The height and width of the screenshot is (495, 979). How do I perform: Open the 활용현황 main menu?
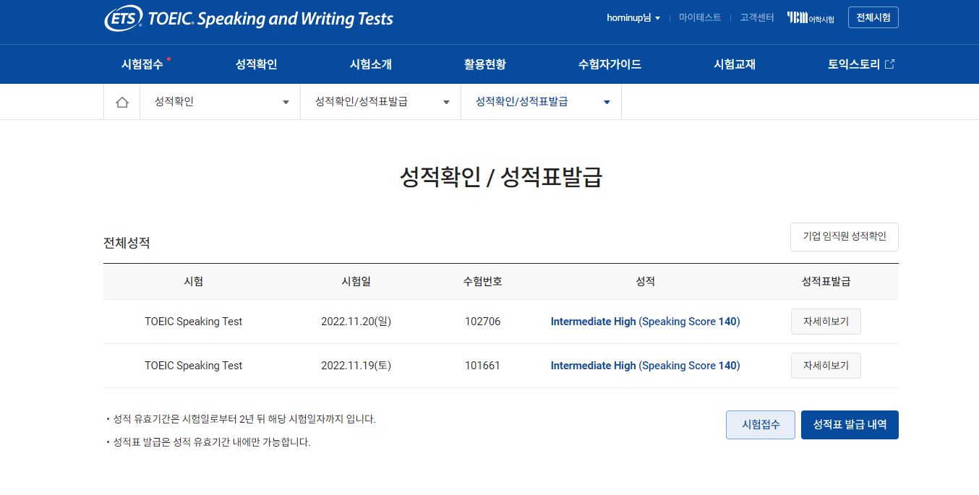[484, 64]
